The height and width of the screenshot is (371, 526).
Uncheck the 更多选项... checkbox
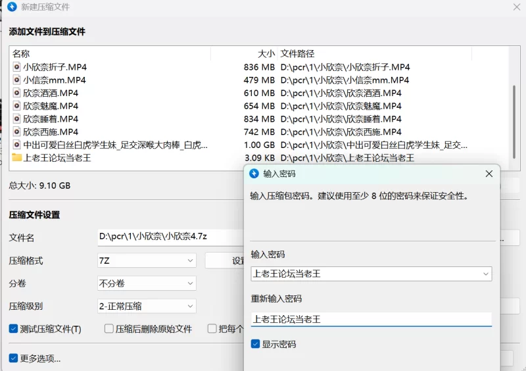[x=14, y=359]
